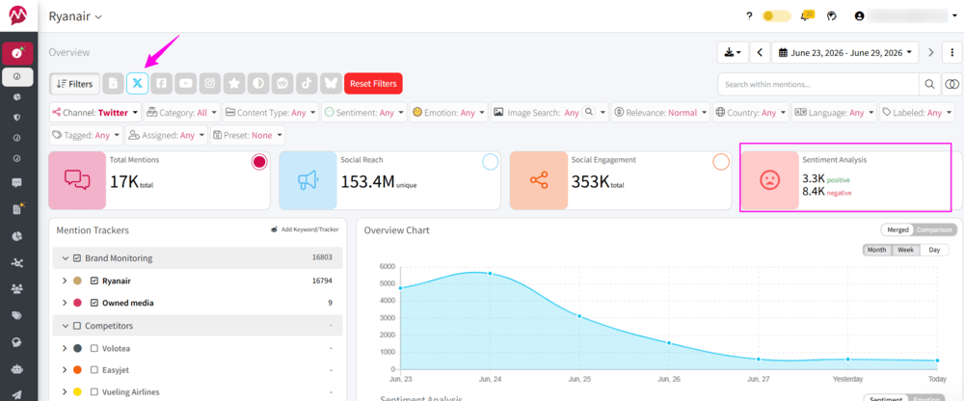Click the magnifier search button
Image resolution: width=964 pixels, height=401 pixels.
929,84
